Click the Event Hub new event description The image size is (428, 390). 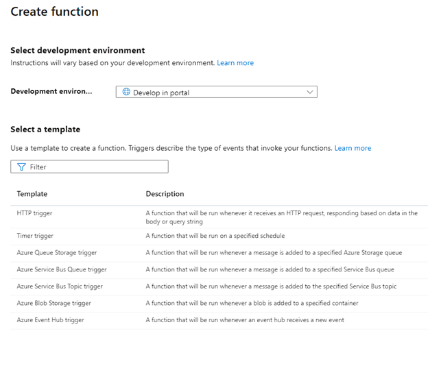245,320
